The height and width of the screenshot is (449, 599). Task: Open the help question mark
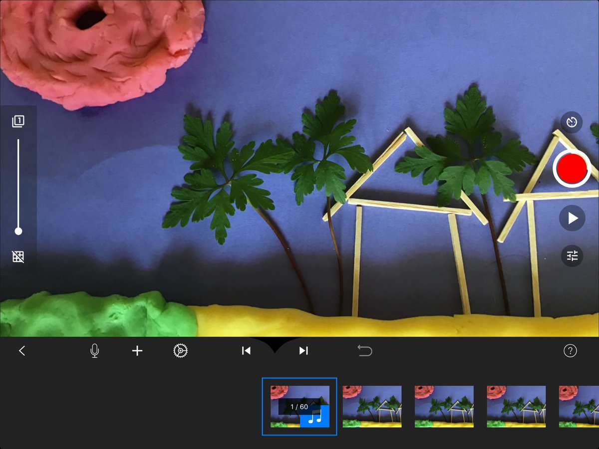[570, 351]
